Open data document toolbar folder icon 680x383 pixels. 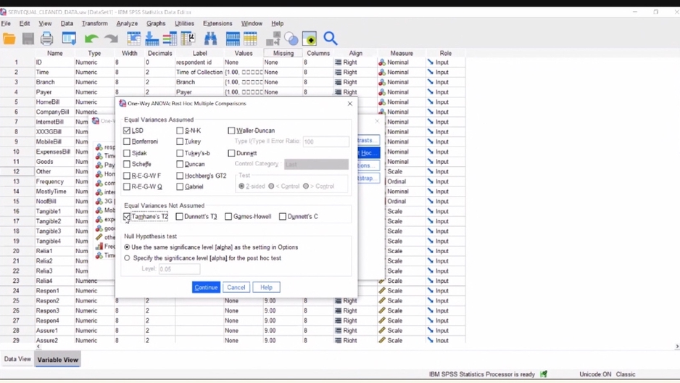9,39
